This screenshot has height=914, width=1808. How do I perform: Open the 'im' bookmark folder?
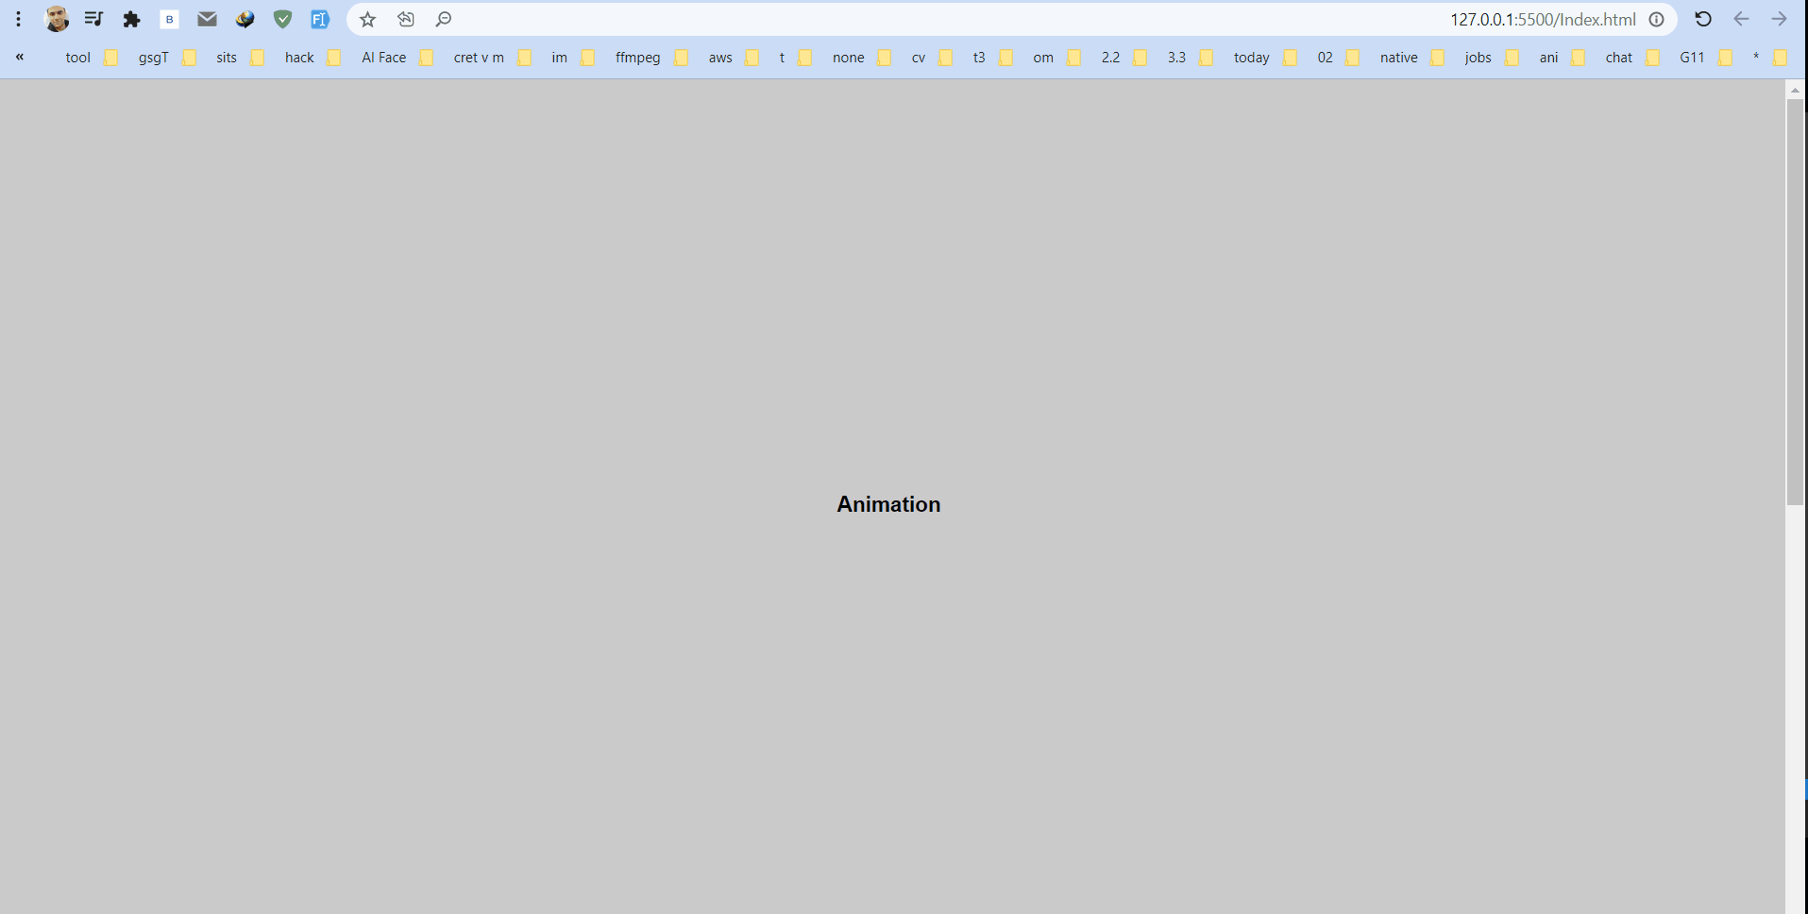pyautogui.click(x=572, y=58)
